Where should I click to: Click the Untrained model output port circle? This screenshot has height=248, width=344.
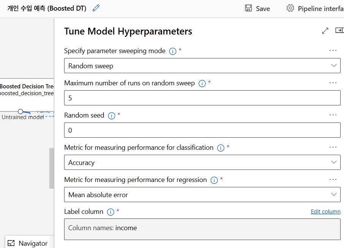pos(20,111)
